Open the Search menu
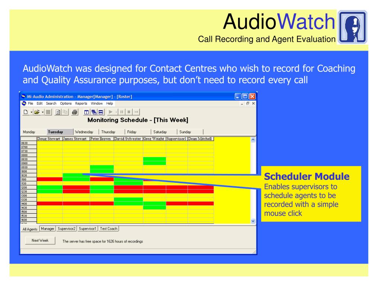Viewport: 381px width, 286px height. tap(51, 104)
